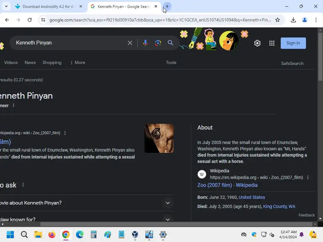Click the horizontal scrollbar thumb
Screen dimensions: 323x242
pos(176,224)
